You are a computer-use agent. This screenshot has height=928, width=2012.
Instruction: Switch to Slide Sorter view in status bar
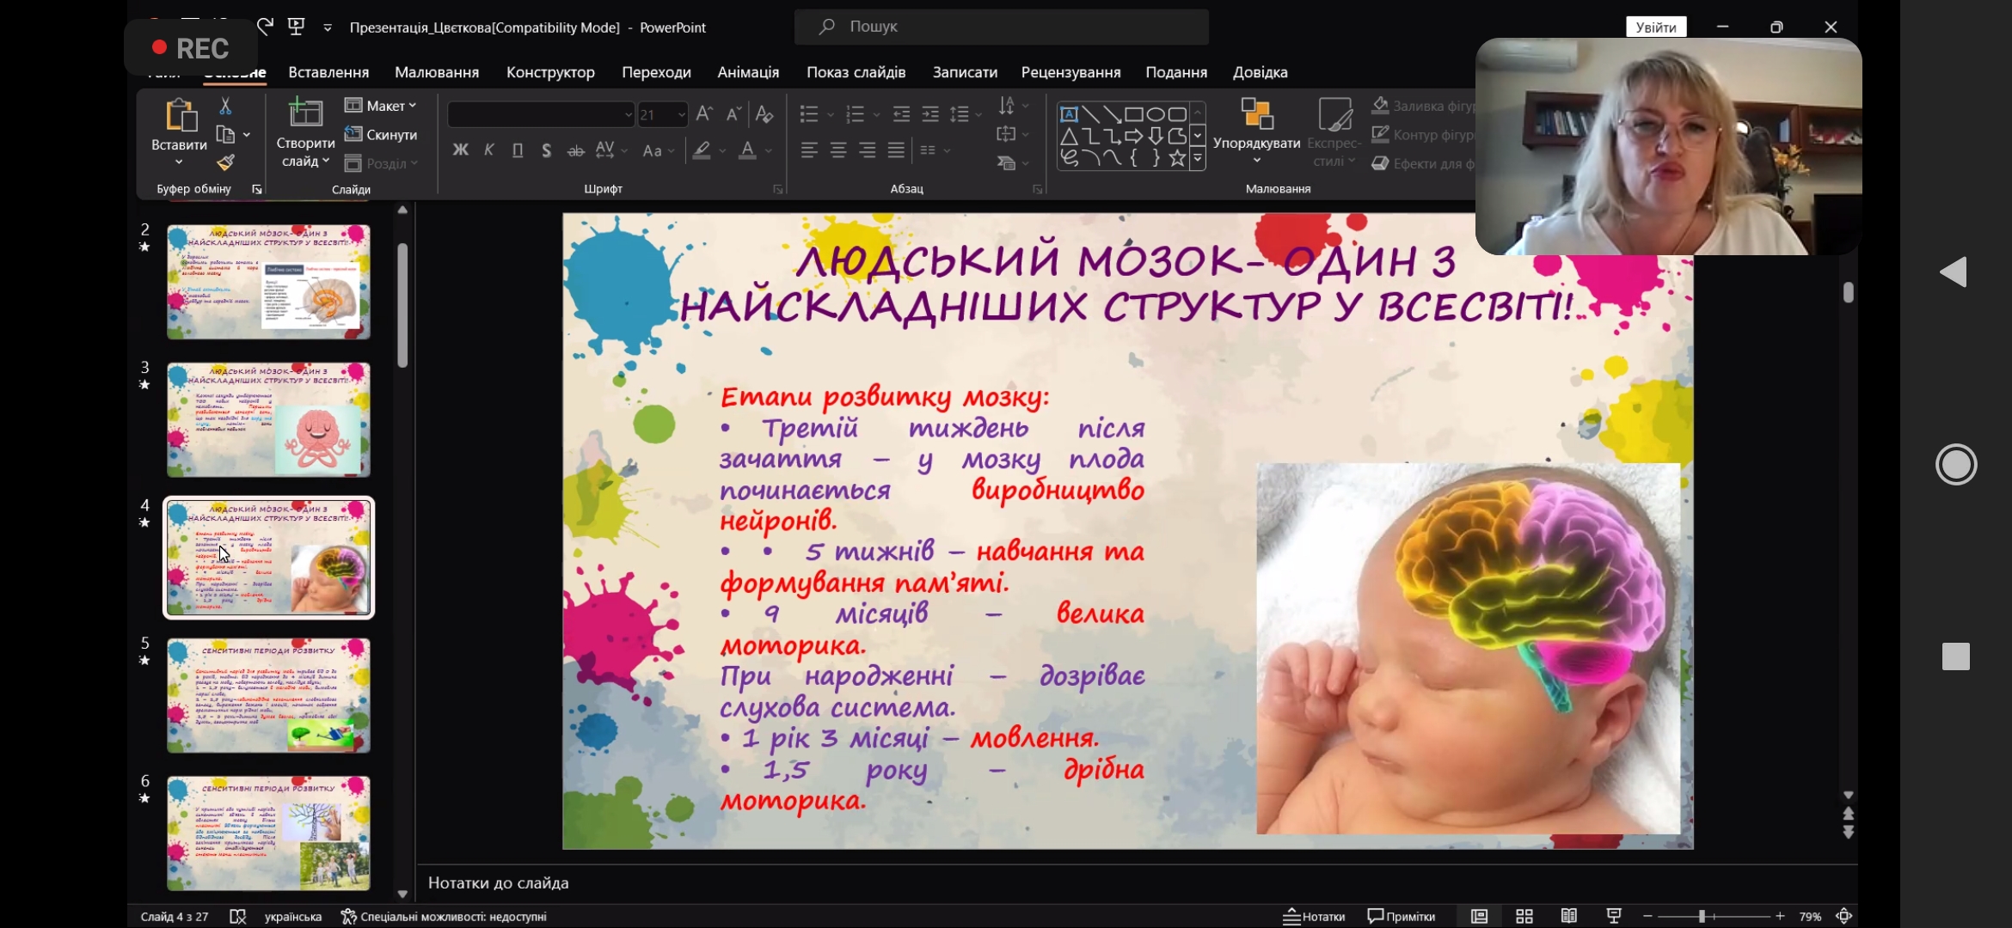(x=1524, y=916)
